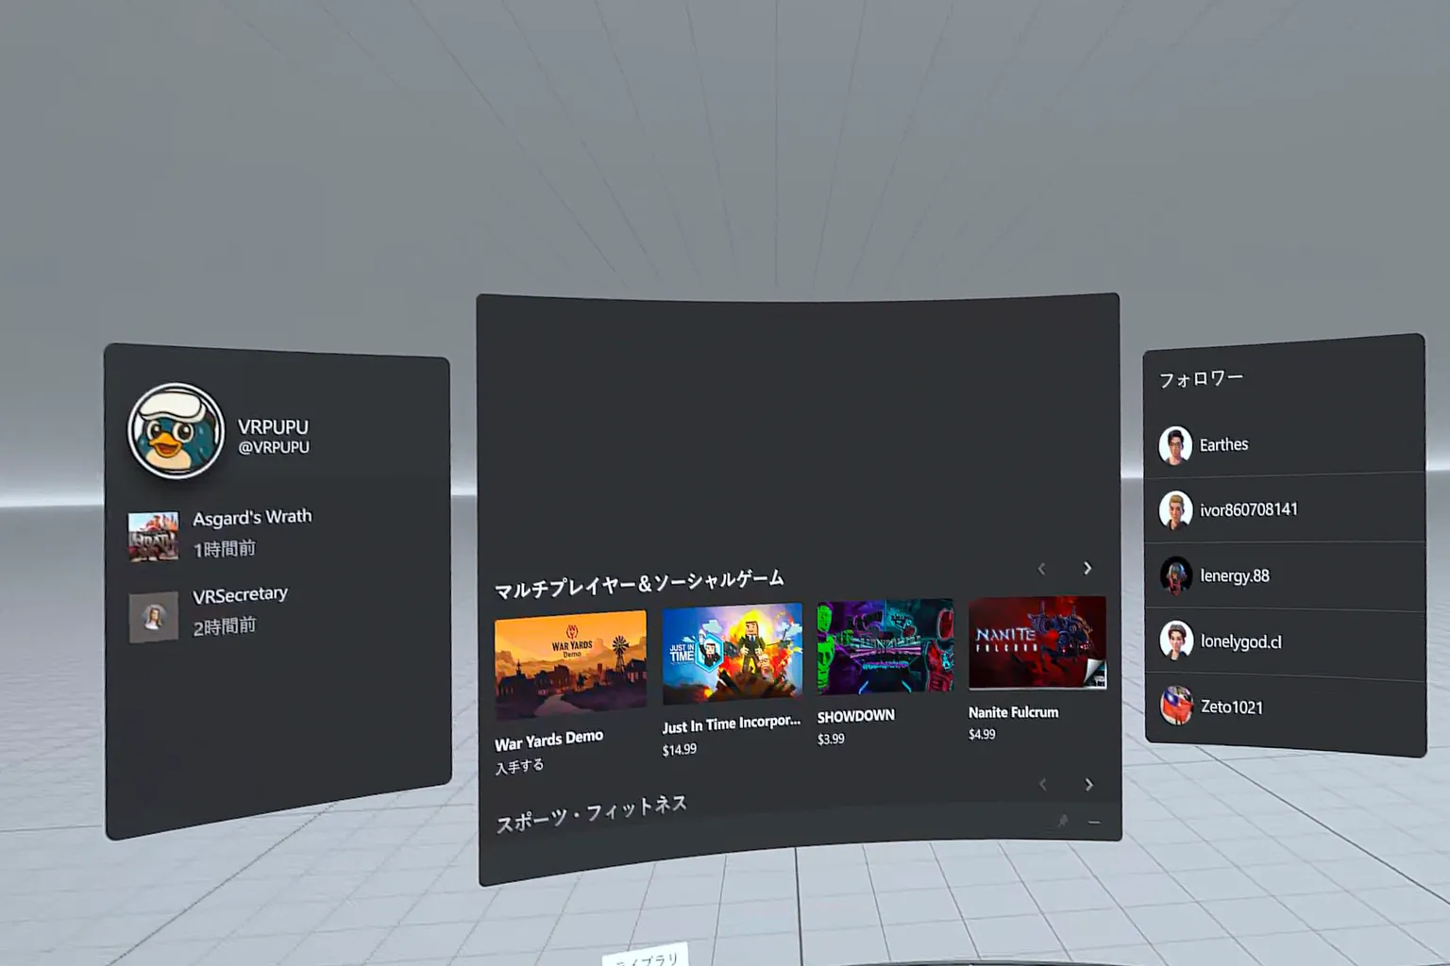Select follower name ivor860708141

click(x=1249, y=509)
